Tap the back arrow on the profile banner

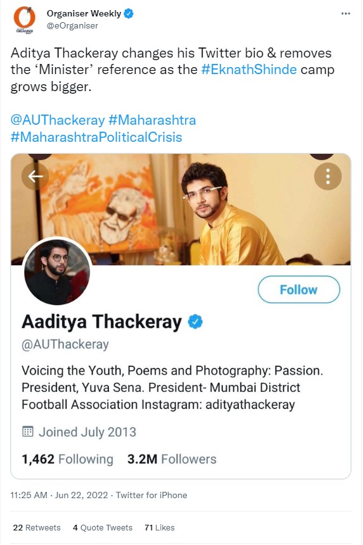(x=35, y=177)
